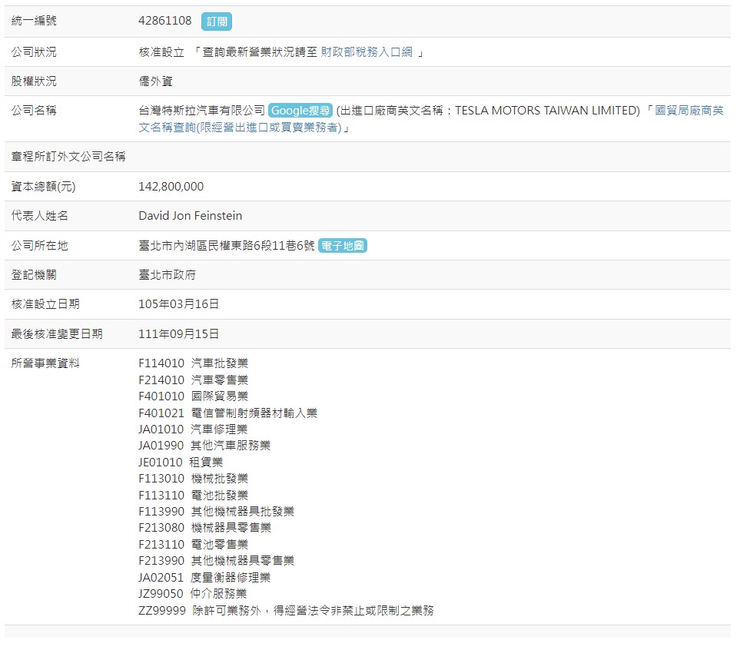Click the 公司名稱 row label

[34, 111]
